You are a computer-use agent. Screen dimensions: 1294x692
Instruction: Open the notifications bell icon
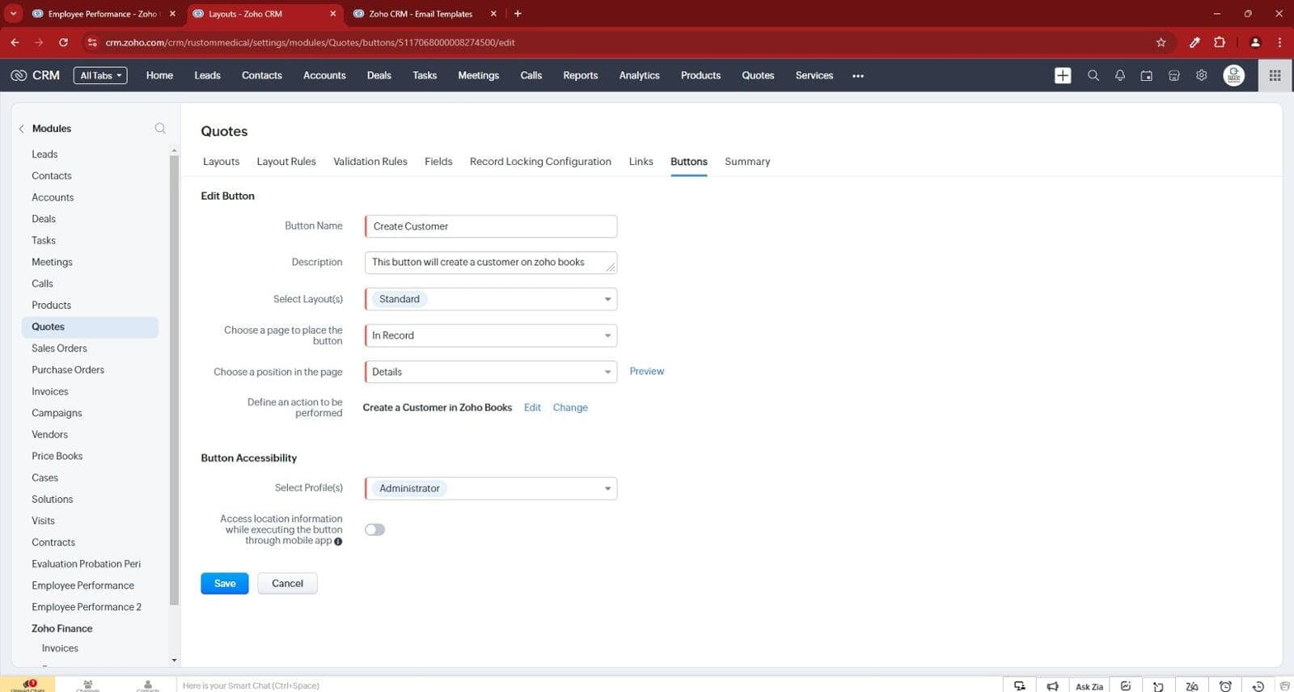pyautogui.click(x=1119, y=75)
